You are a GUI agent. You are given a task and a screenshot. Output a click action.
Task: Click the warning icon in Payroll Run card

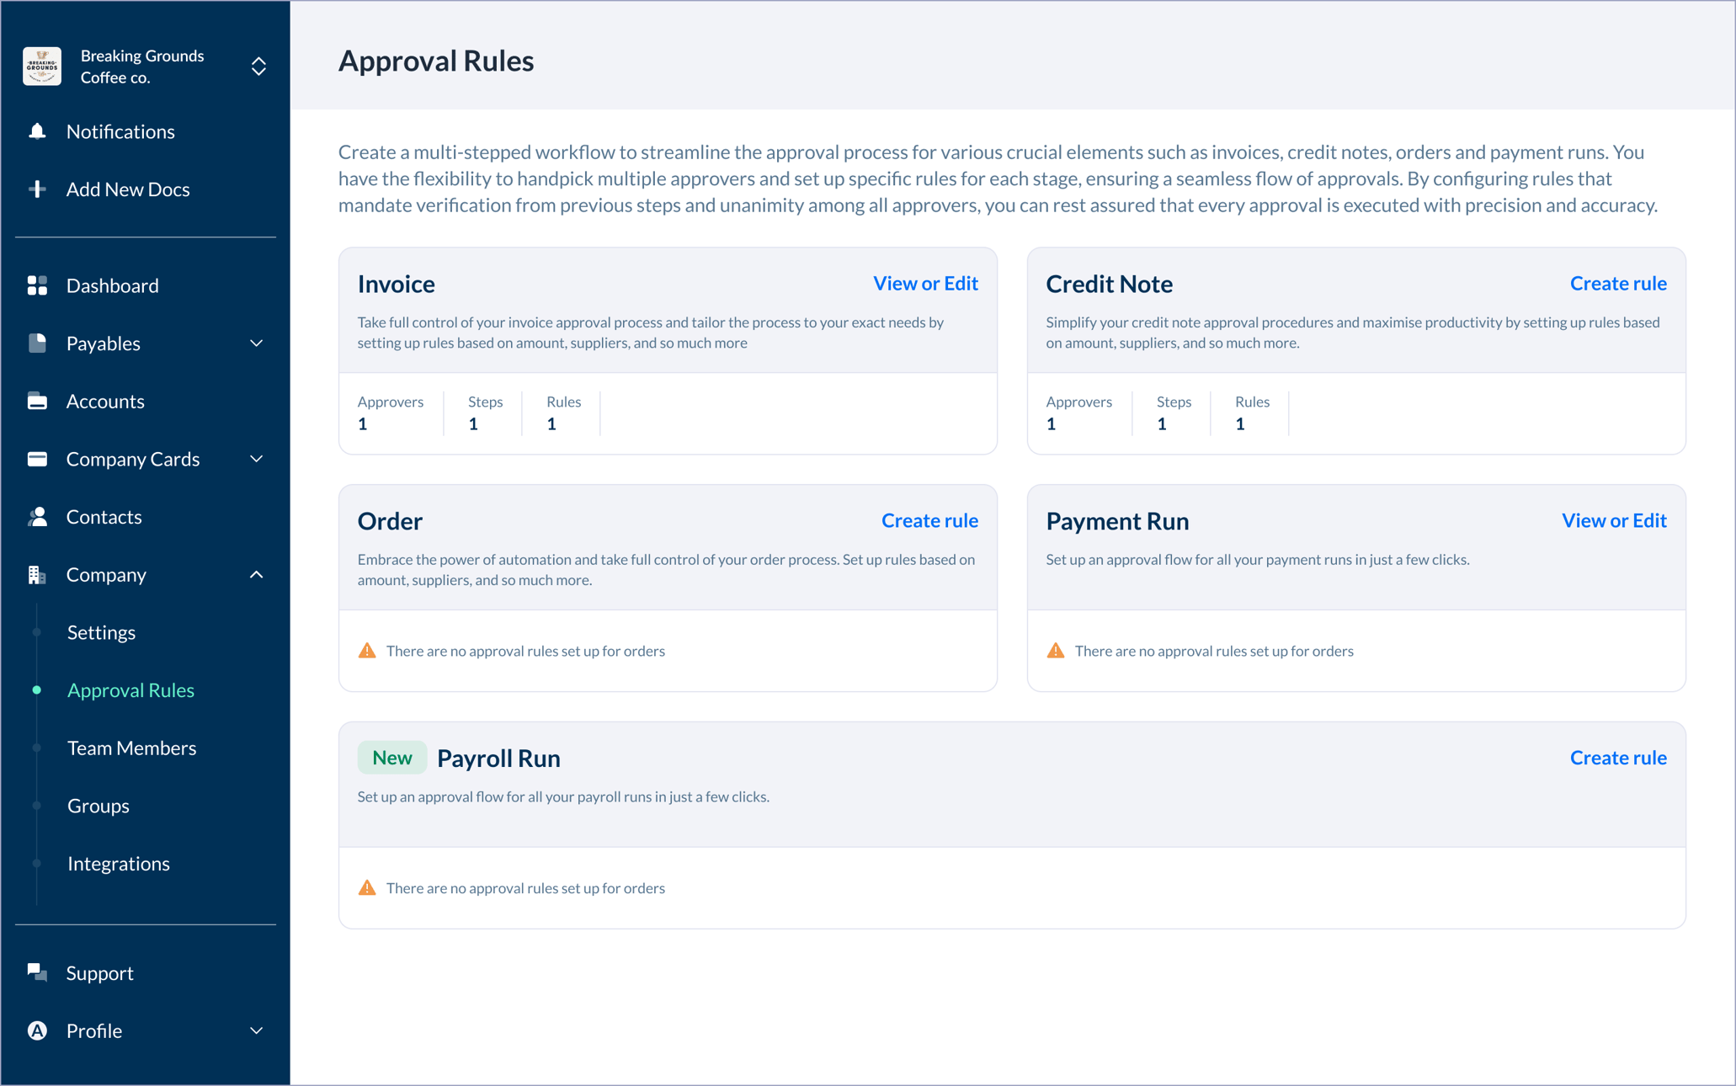pos(367,888)
